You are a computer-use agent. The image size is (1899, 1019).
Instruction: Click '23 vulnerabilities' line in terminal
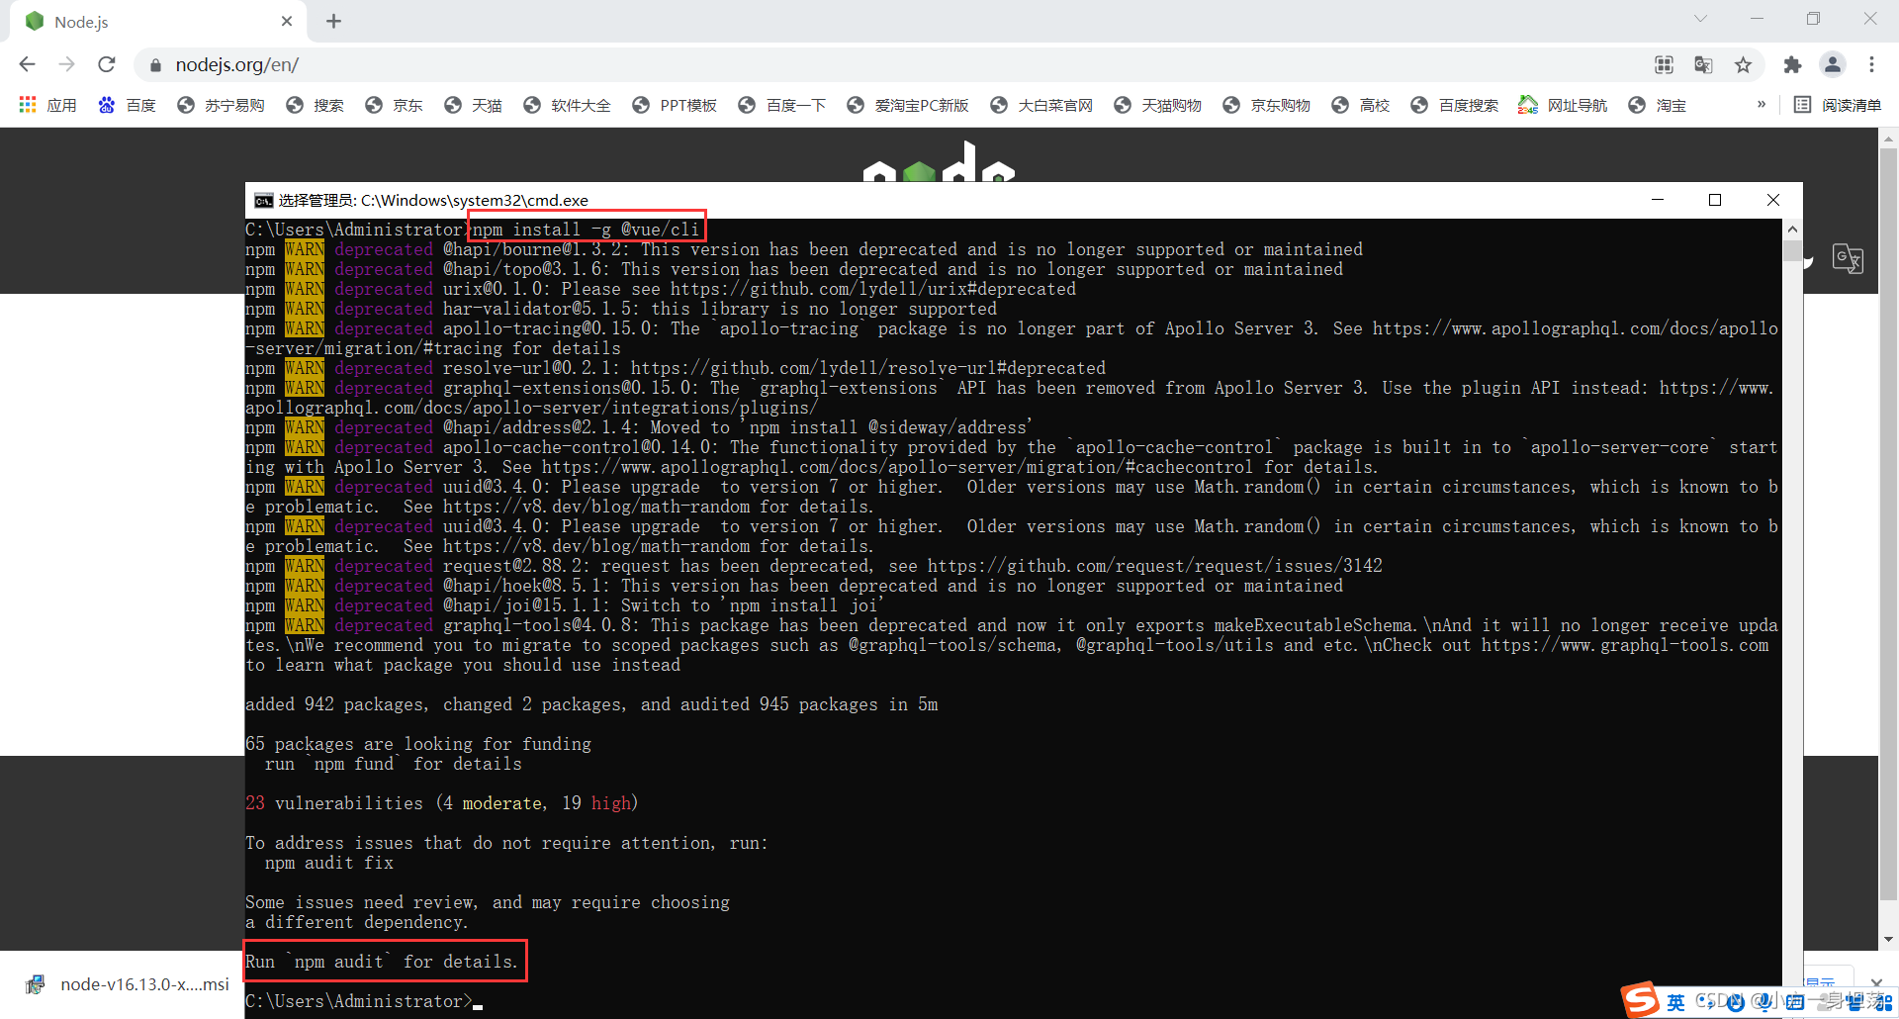(x=442, y=803)
